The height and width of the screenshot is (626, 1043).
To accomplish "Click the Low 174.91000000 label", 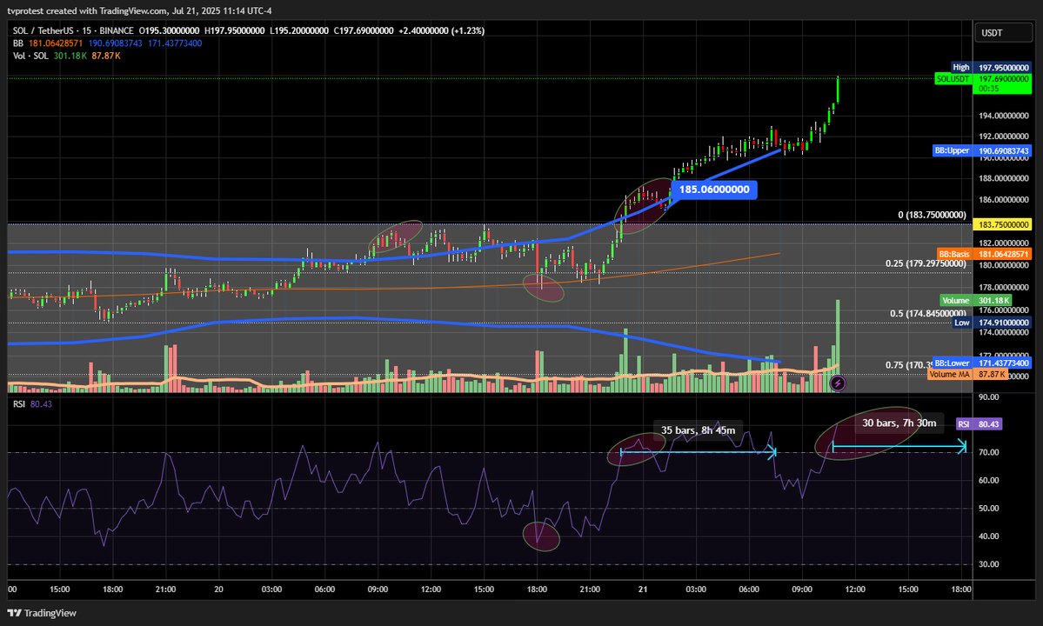I will coord(992,323).
